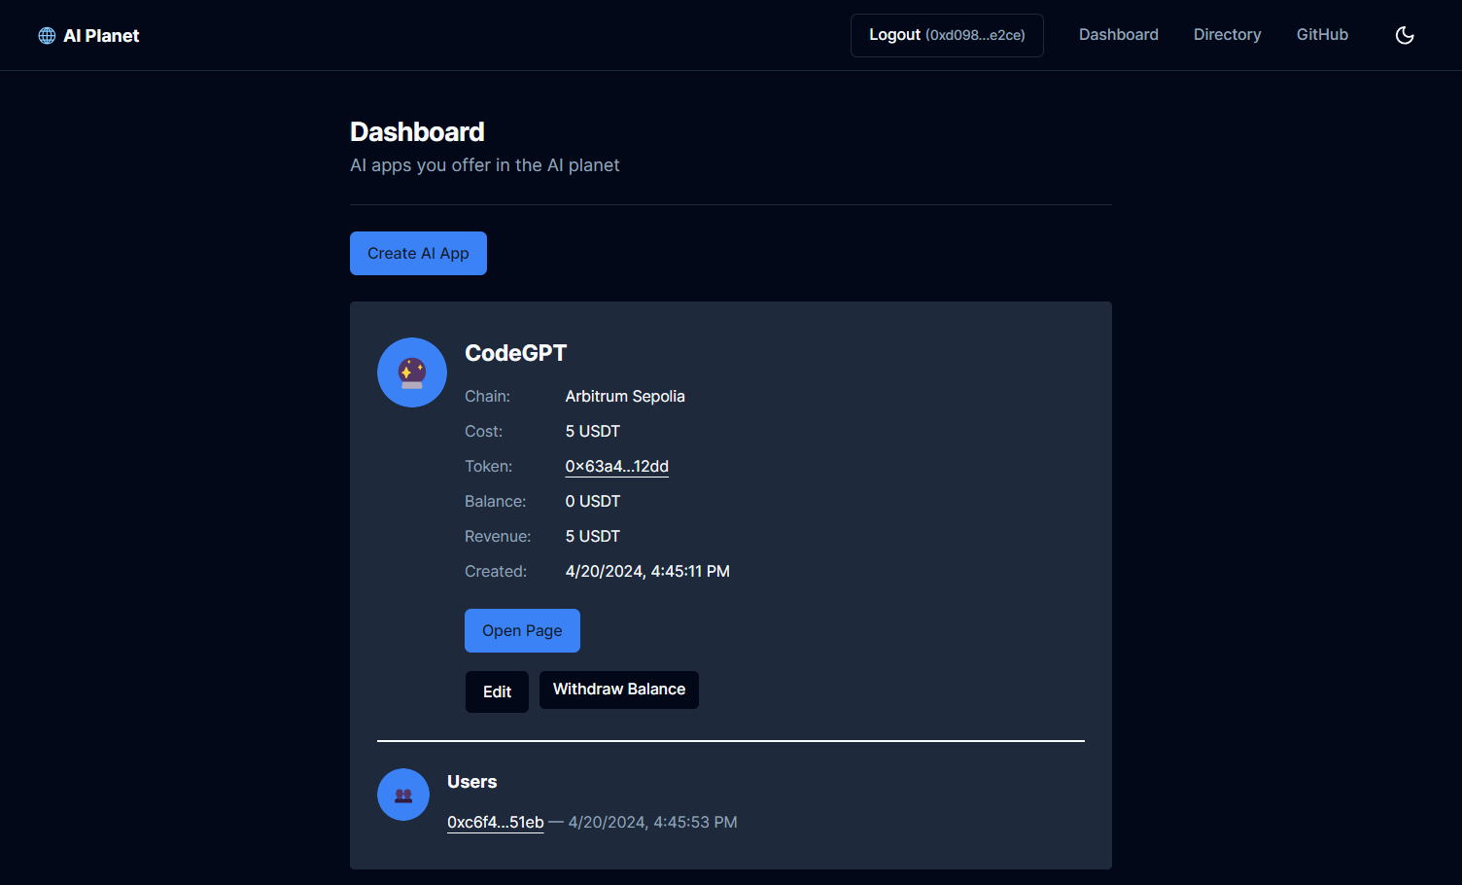Navigate to the Dashboard menu item
Image resolution: width=1462 pixels, height=885 pixels.
pyautogui.click(x=1118, y=34)
